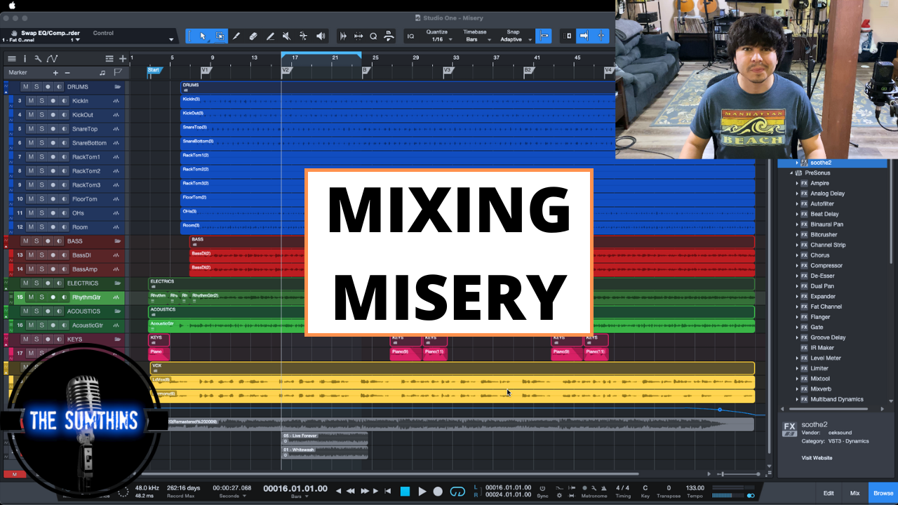Viewport: 898px width, 505px height.
Task: Click the magnifier Q quantize icon
Action: (373, 36)
